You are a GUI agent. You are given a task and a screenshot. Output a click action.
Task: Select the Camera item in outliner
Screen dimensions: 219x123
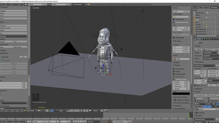tap(198, 17)
